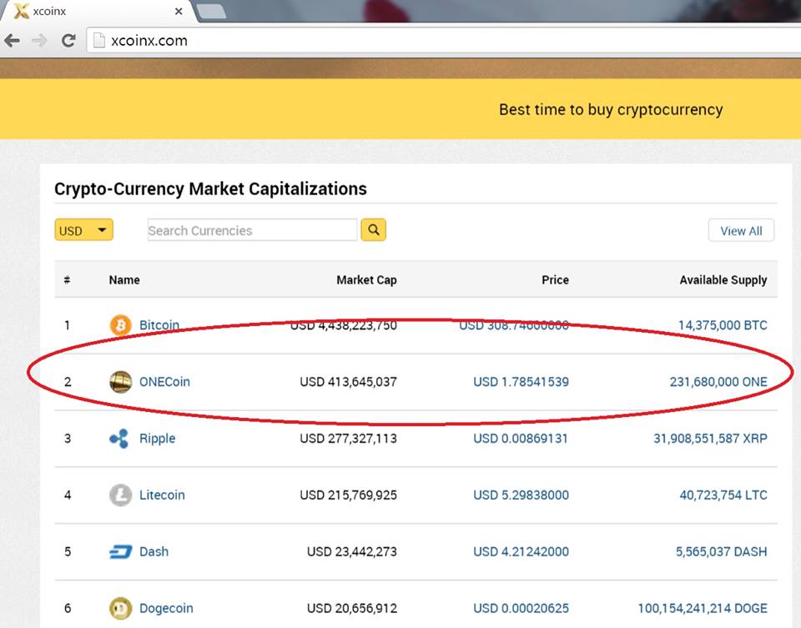Click the xcoinx tab favicon

tap(21, 11)
